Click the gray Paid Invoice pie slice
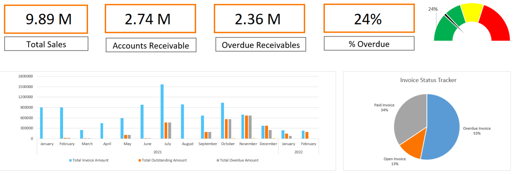Viewport: 516px width, 174px height. pyautogui.click(x=411, y=118)
